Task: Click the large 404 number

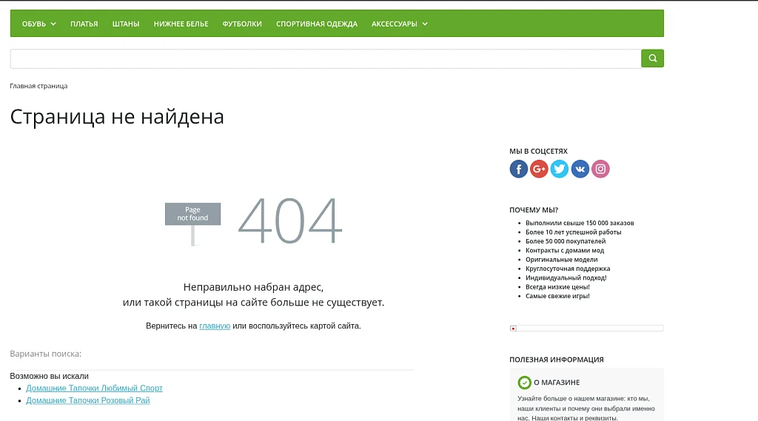Action: click(x=290, y=221)
